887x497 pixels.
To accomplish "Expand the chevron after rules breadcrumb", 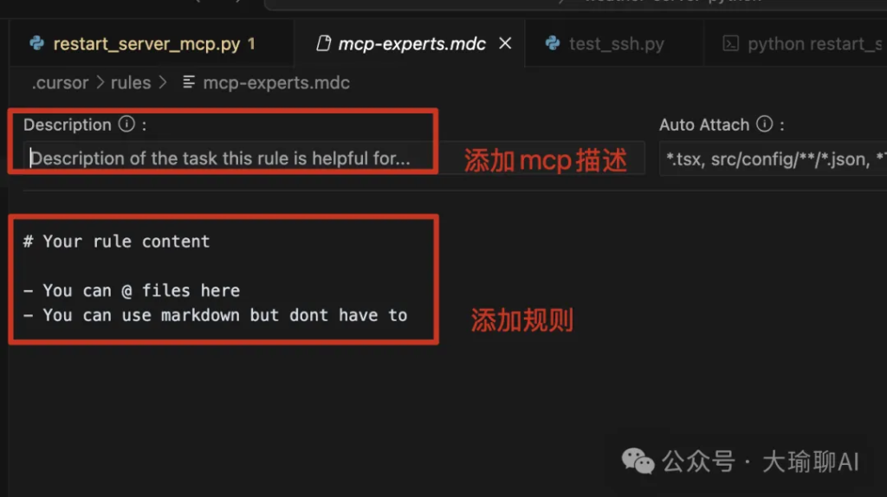I will point(163,82).
